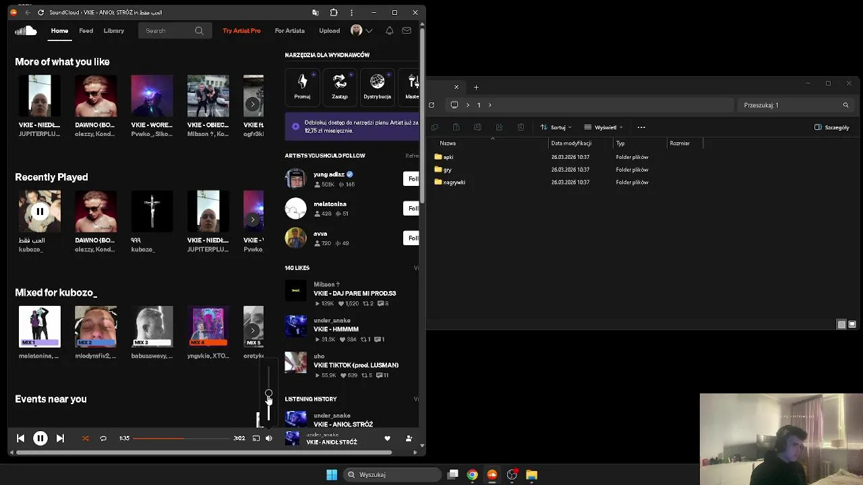Open the DAWNO cover in More of what you like

tap(96, 96)
